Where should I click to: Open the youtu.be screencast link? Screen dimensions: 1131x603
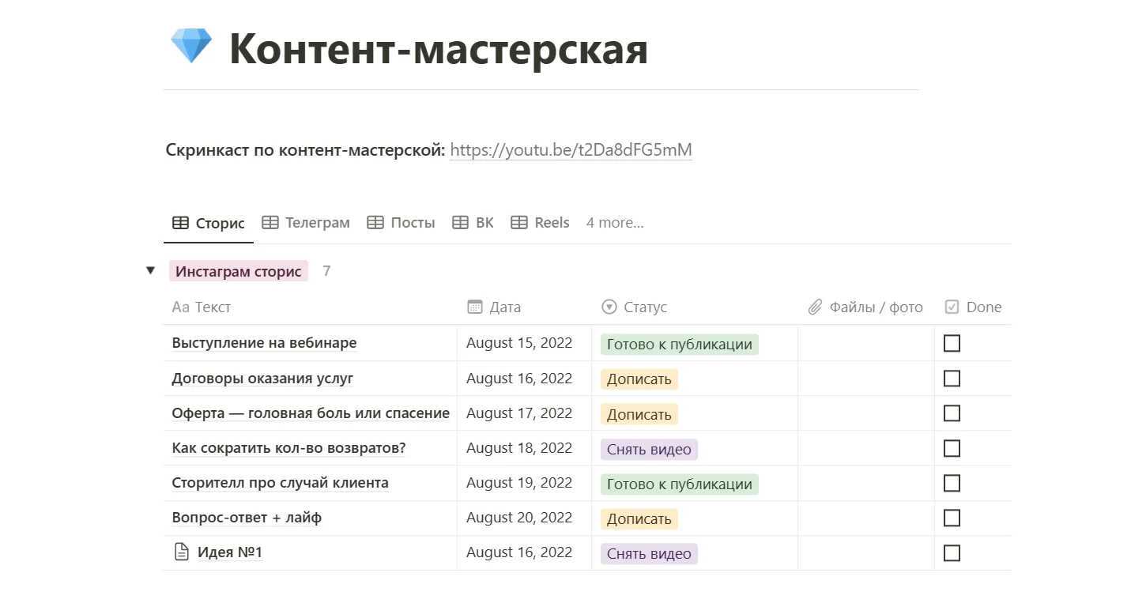coord(571,150)
